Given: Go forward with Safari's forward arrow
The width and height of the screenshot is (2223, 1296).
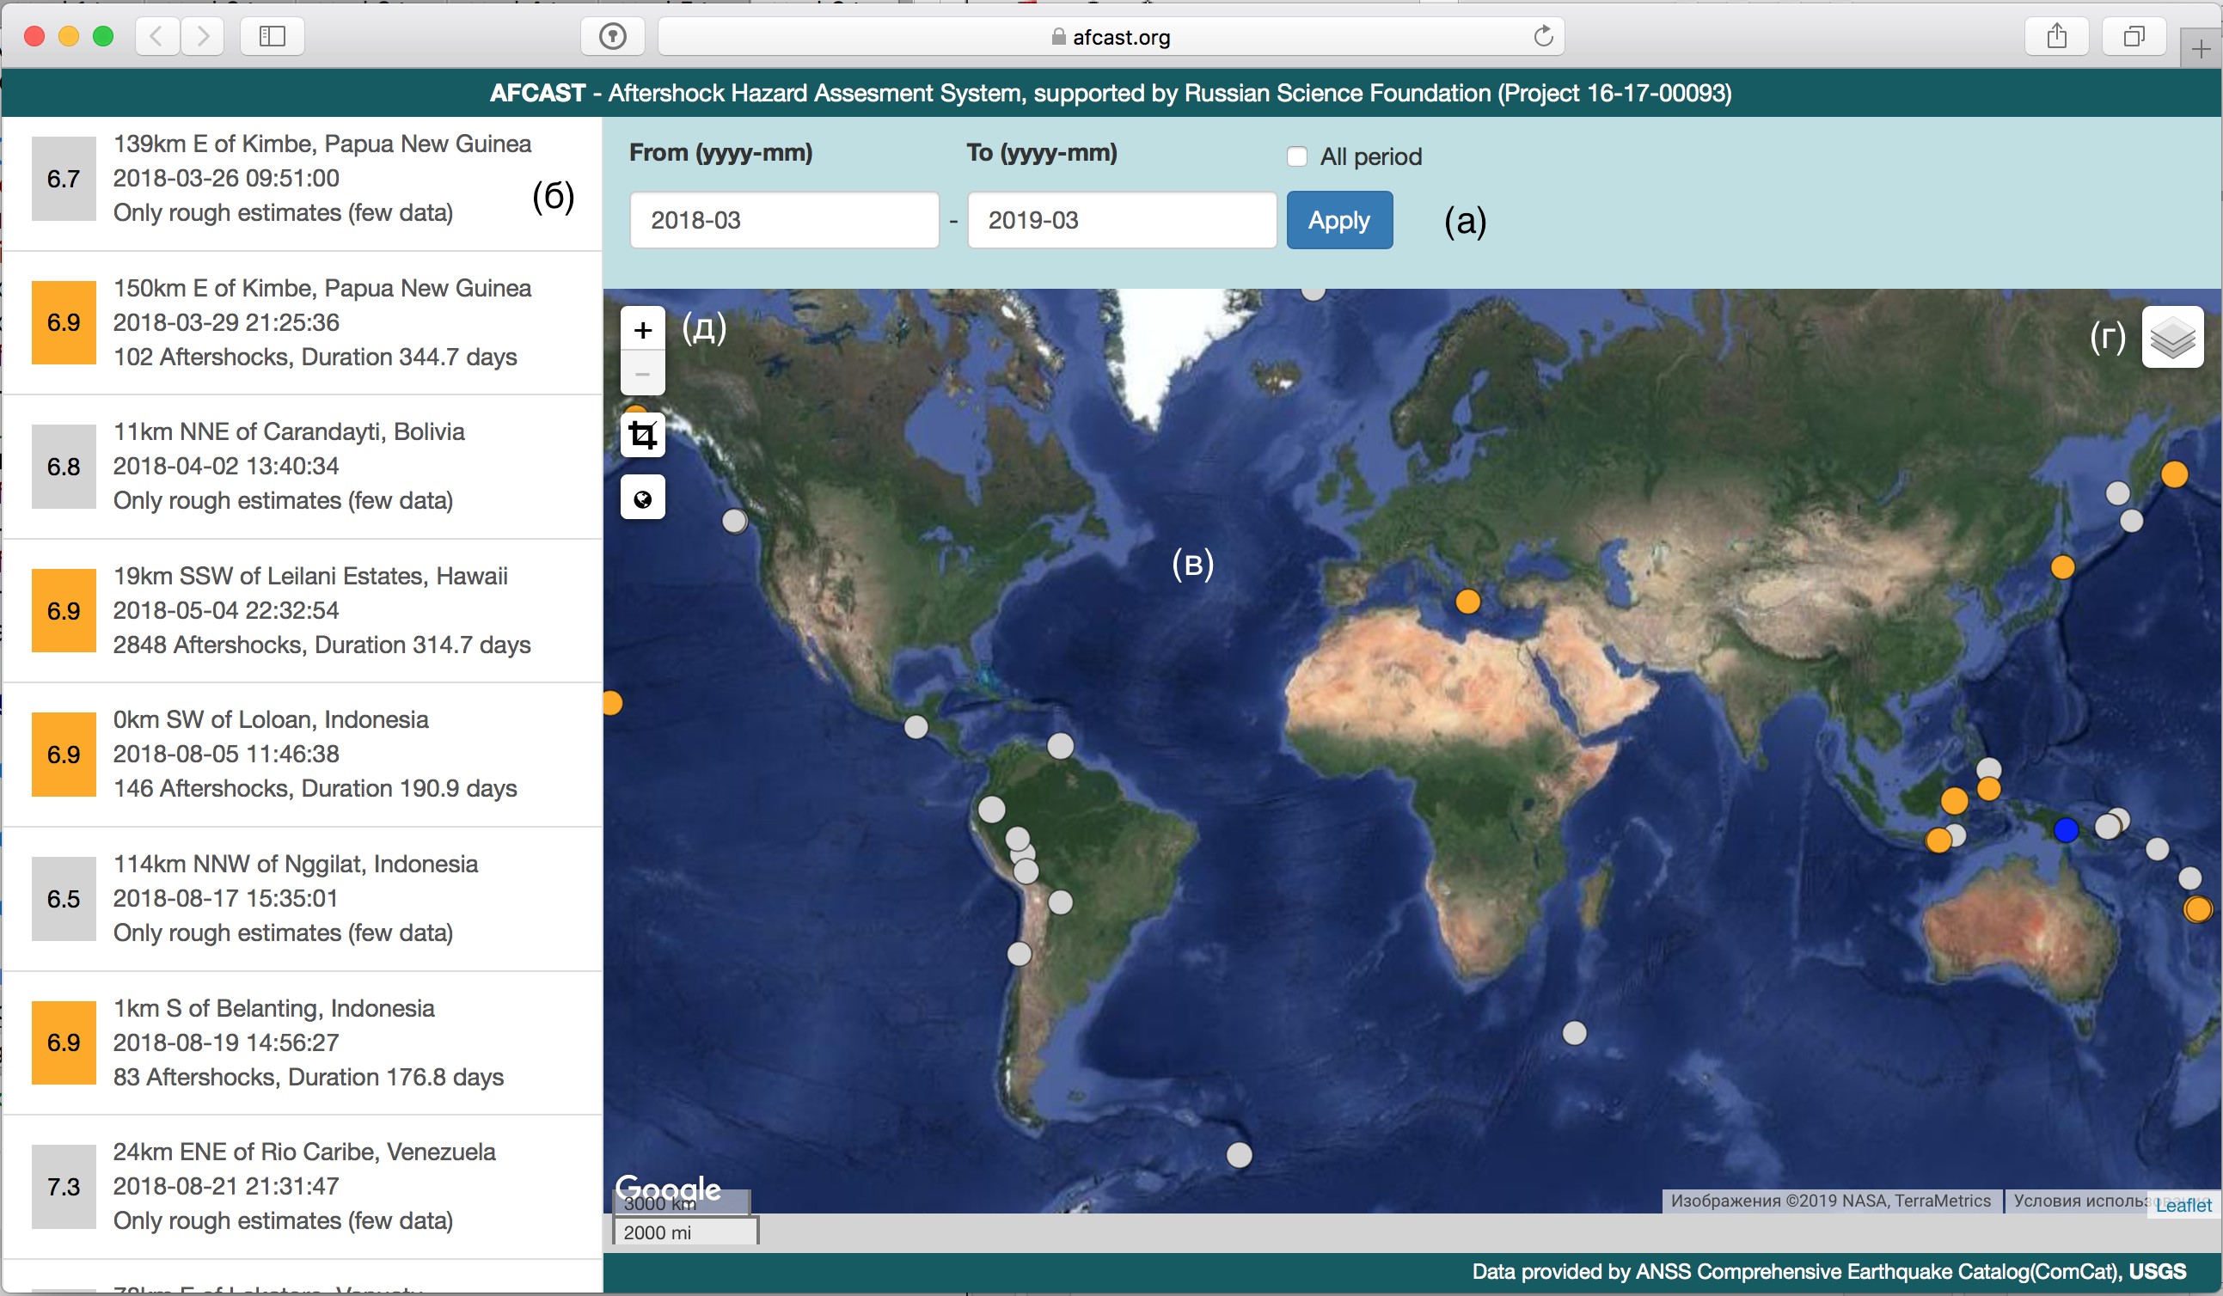Looking at the screenshot, I should coord(203,36).
